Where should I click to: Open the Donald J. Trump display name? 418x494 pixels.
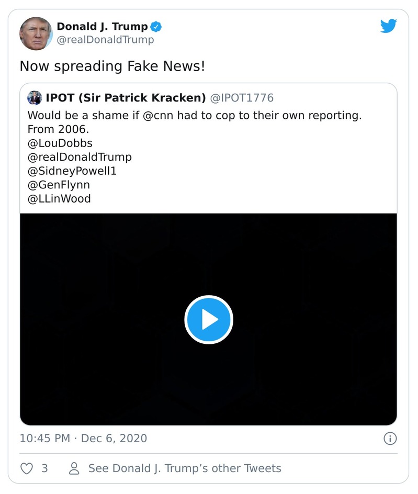pos(102,27)
